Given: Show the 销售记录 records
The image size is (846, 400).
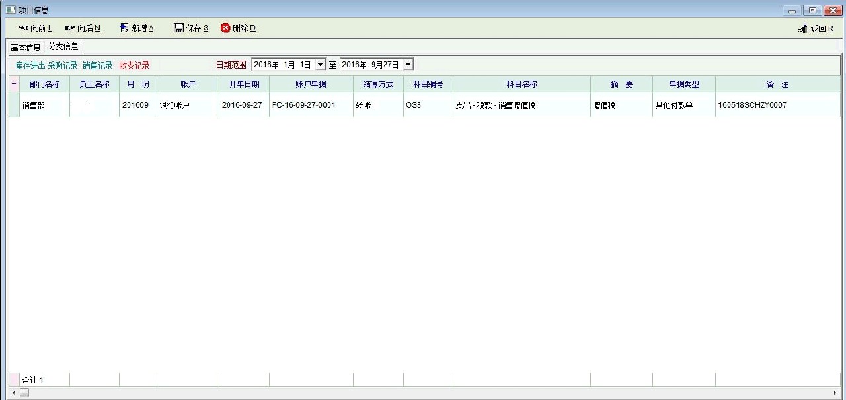Looking at the screenshot, I should click(x=98, y=65).
